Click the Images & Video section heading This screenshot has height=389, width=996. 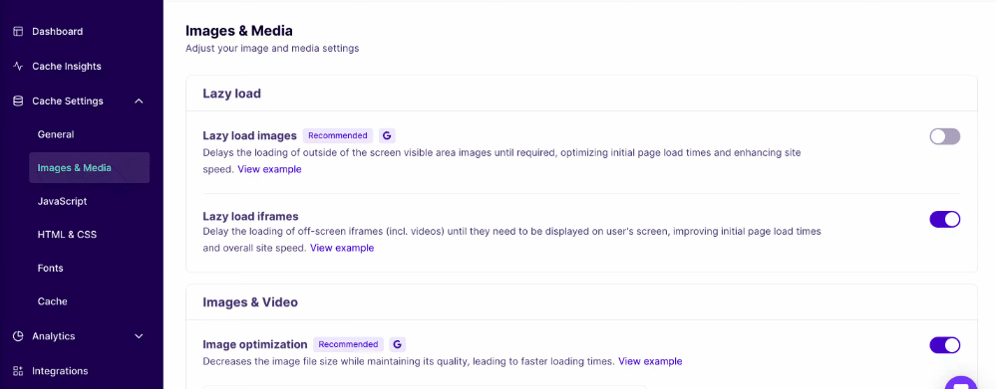point(250,302)
